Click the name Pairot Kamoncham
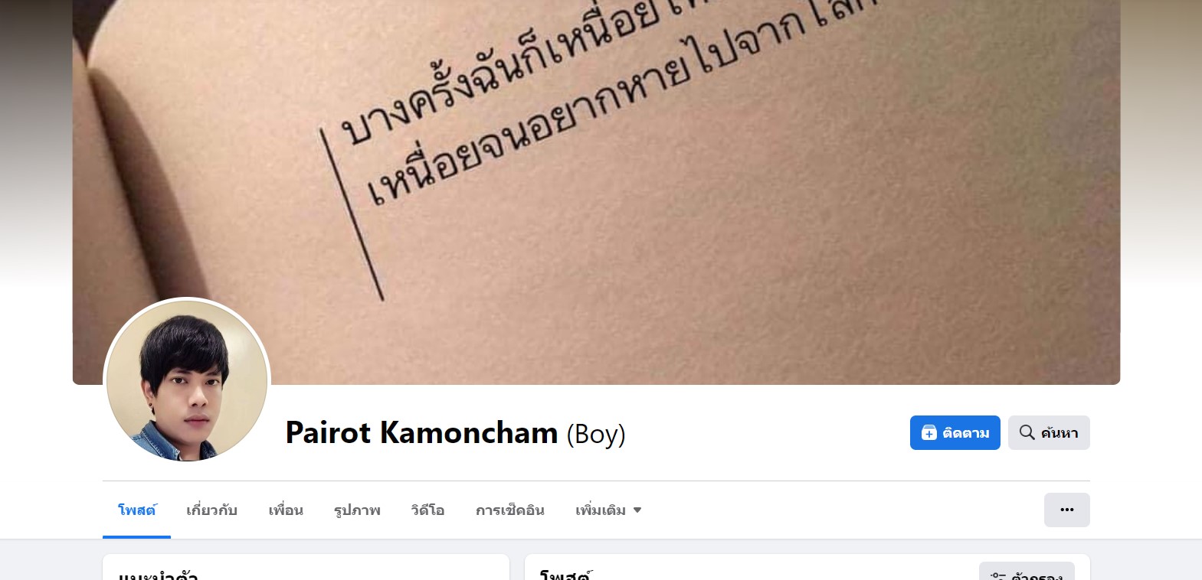 click(x=421, y=432)
